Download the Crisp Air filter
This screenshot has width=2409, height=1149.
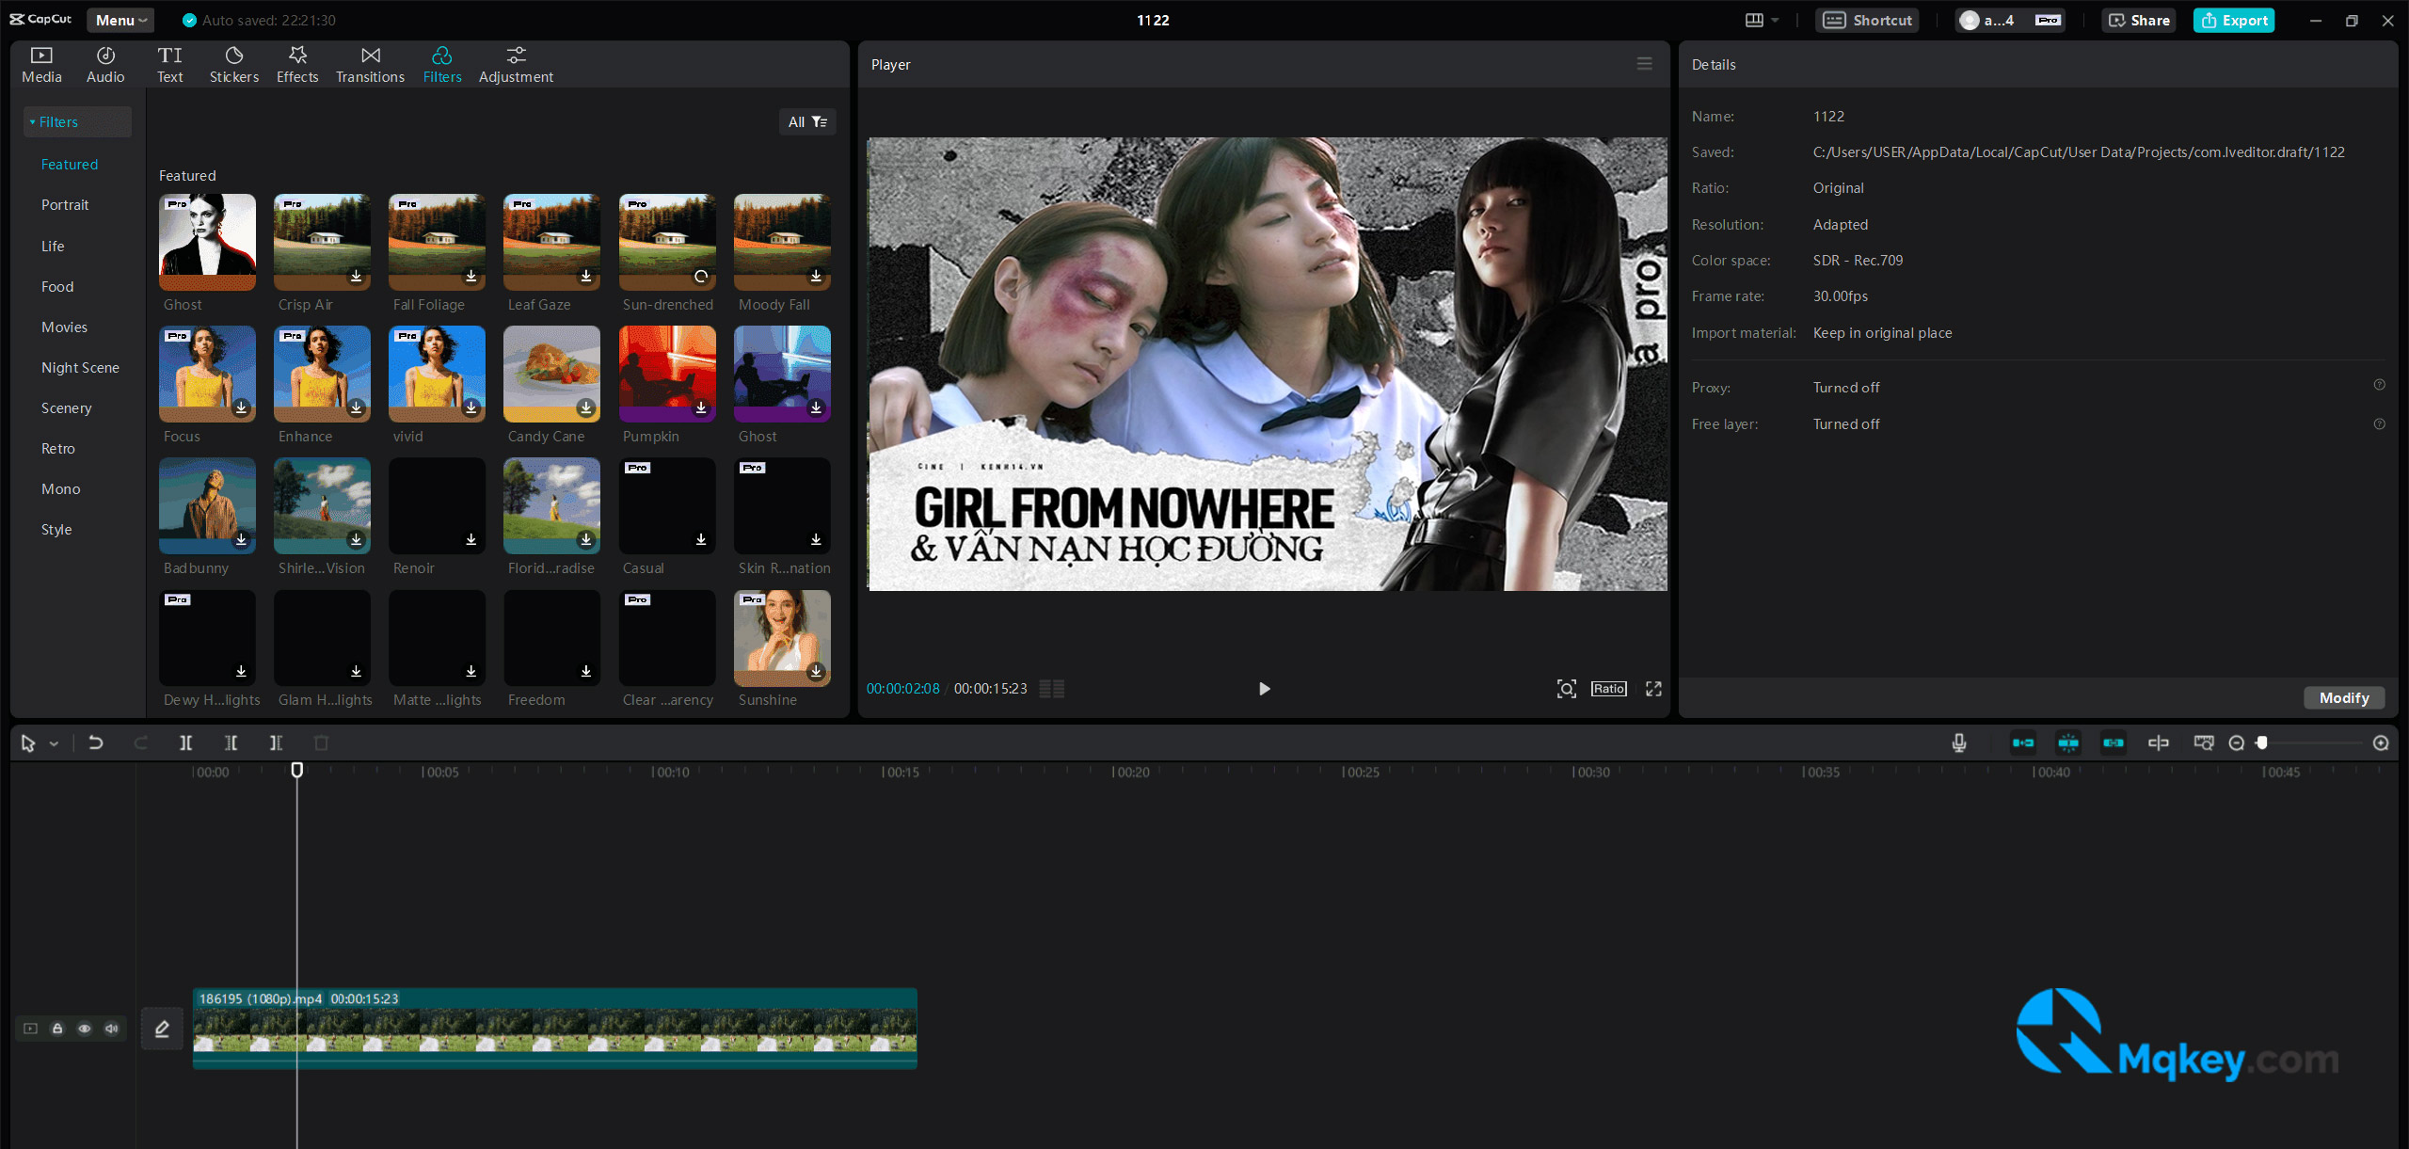coord(356,277)
